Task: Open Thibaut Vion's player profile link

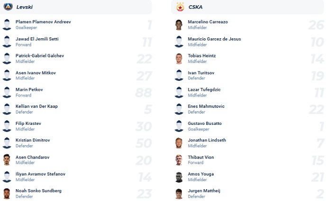Action: (201, 157)
